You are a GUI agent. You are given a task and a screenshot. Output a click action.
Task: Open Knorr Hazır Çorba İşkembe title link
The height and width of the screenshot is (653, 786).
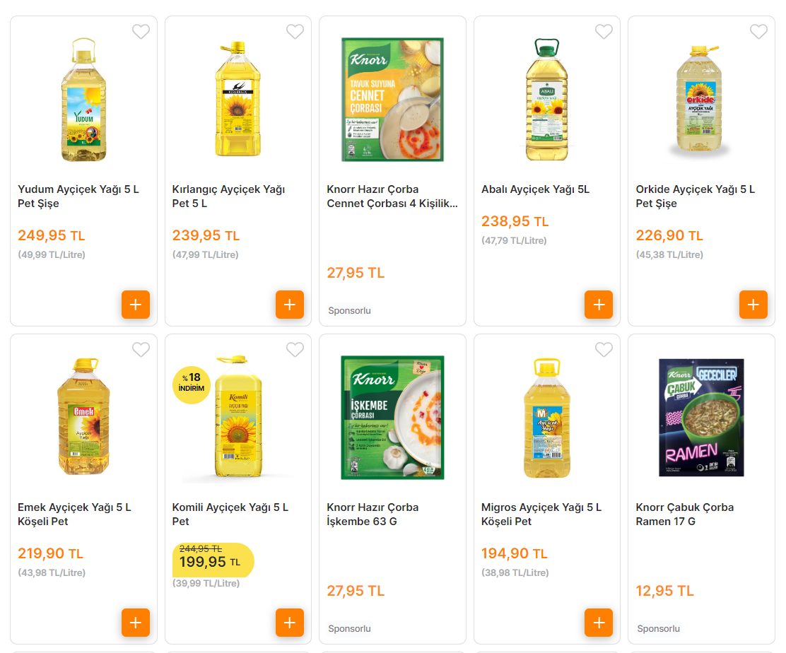coord(373,514)
